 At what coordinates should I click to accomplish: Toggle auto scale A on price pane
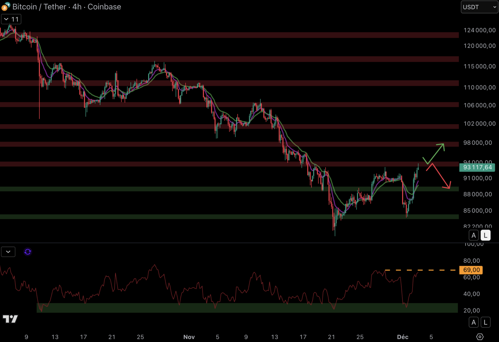pyautogui.click(x=474, y=235)
